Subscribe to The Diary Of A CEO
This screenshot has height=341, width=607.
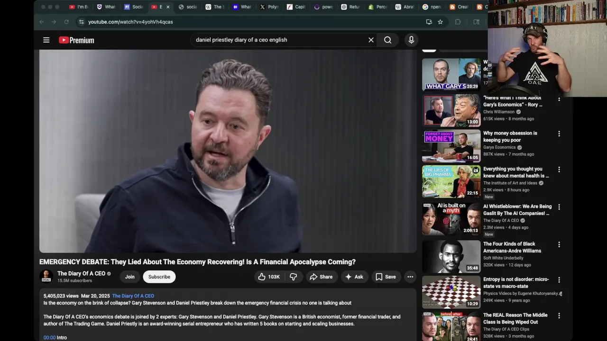159,277
